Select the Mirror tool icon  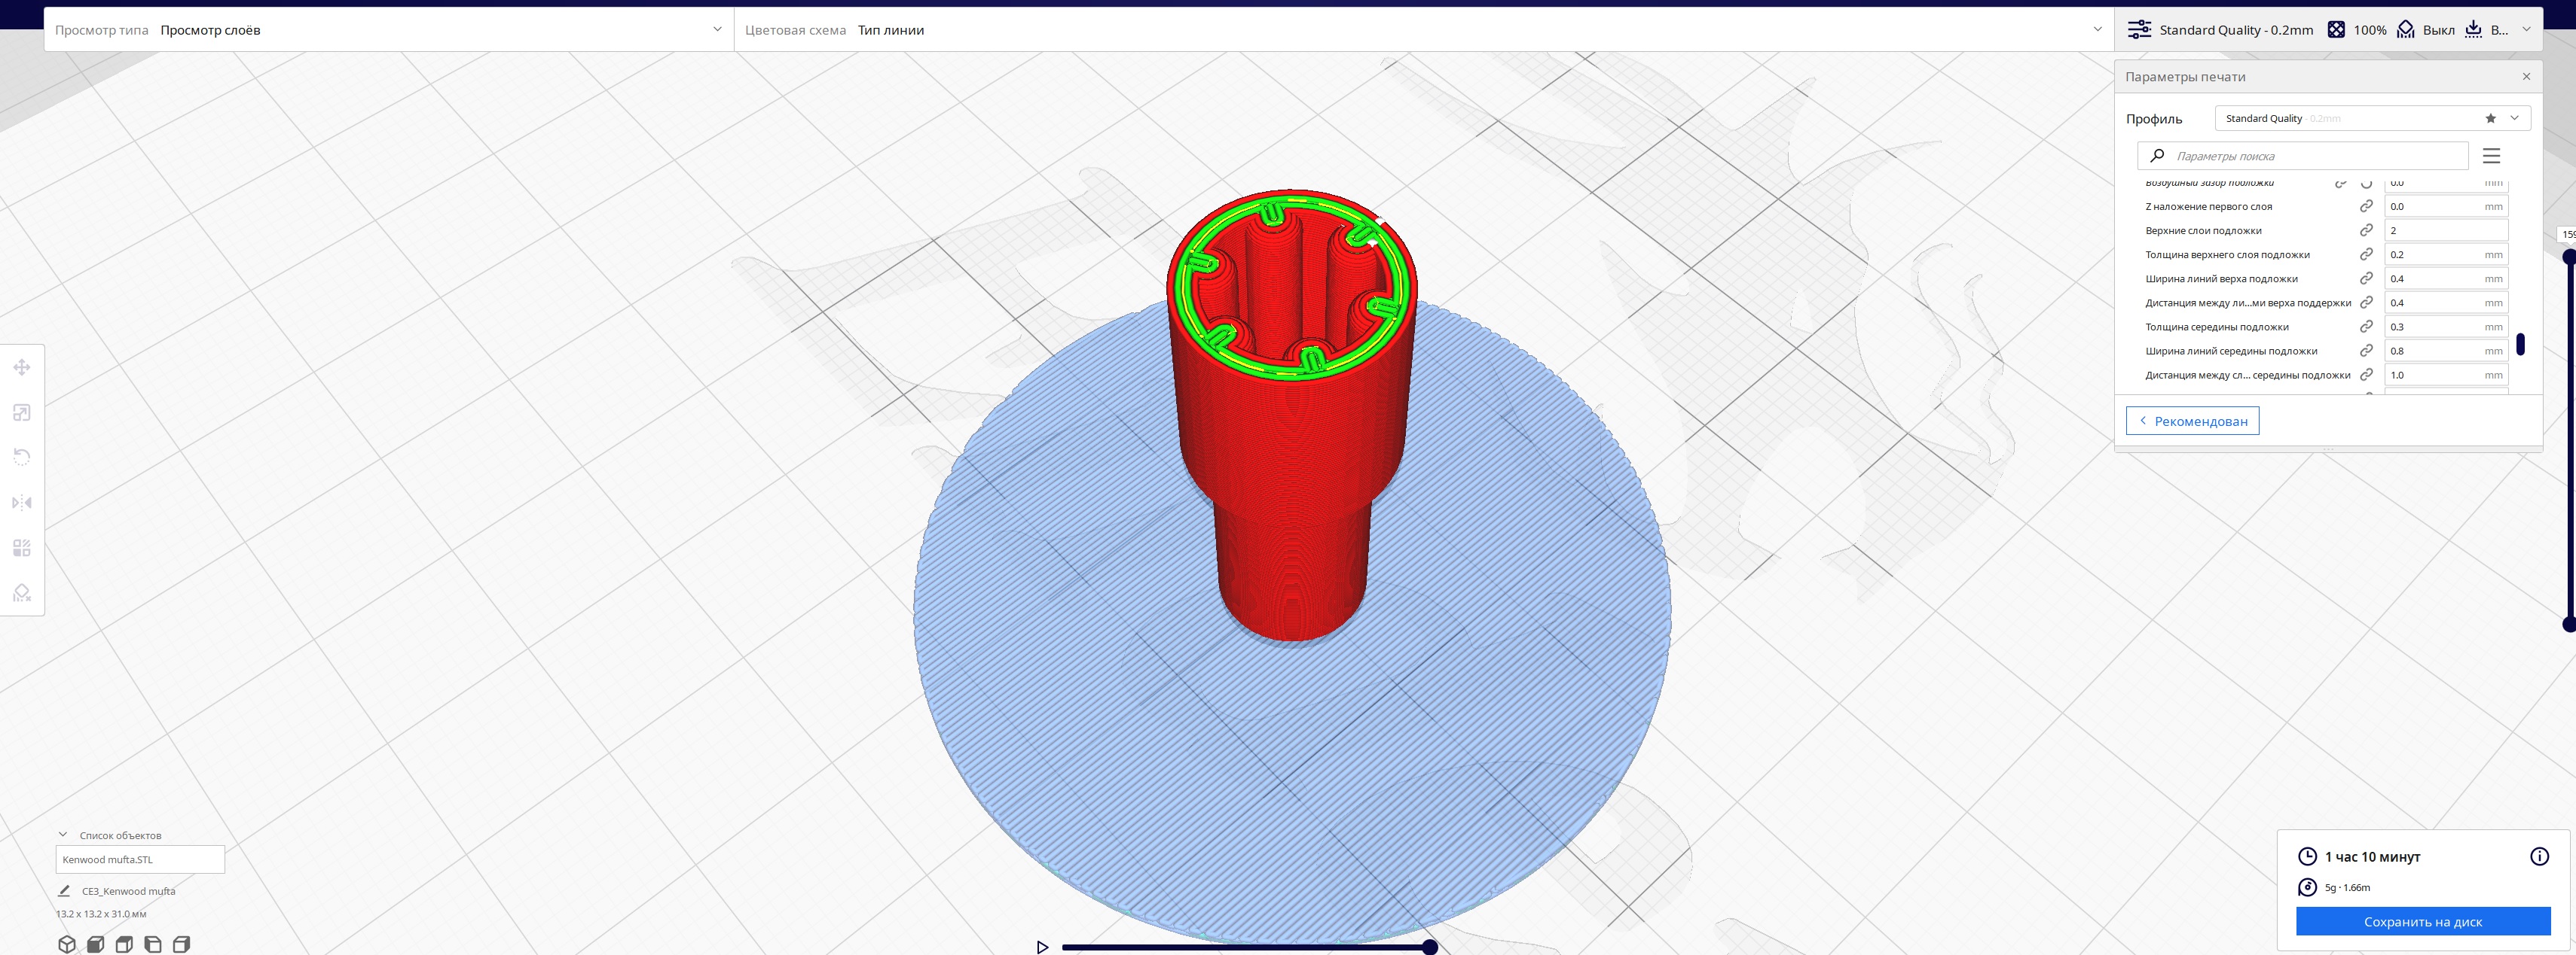(22, 503)
